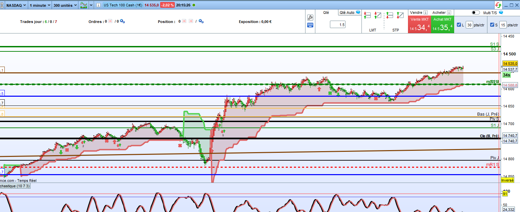Open the 300 unités dropdown
Viewport: 520px width, 212px height.
coord(65,5)
